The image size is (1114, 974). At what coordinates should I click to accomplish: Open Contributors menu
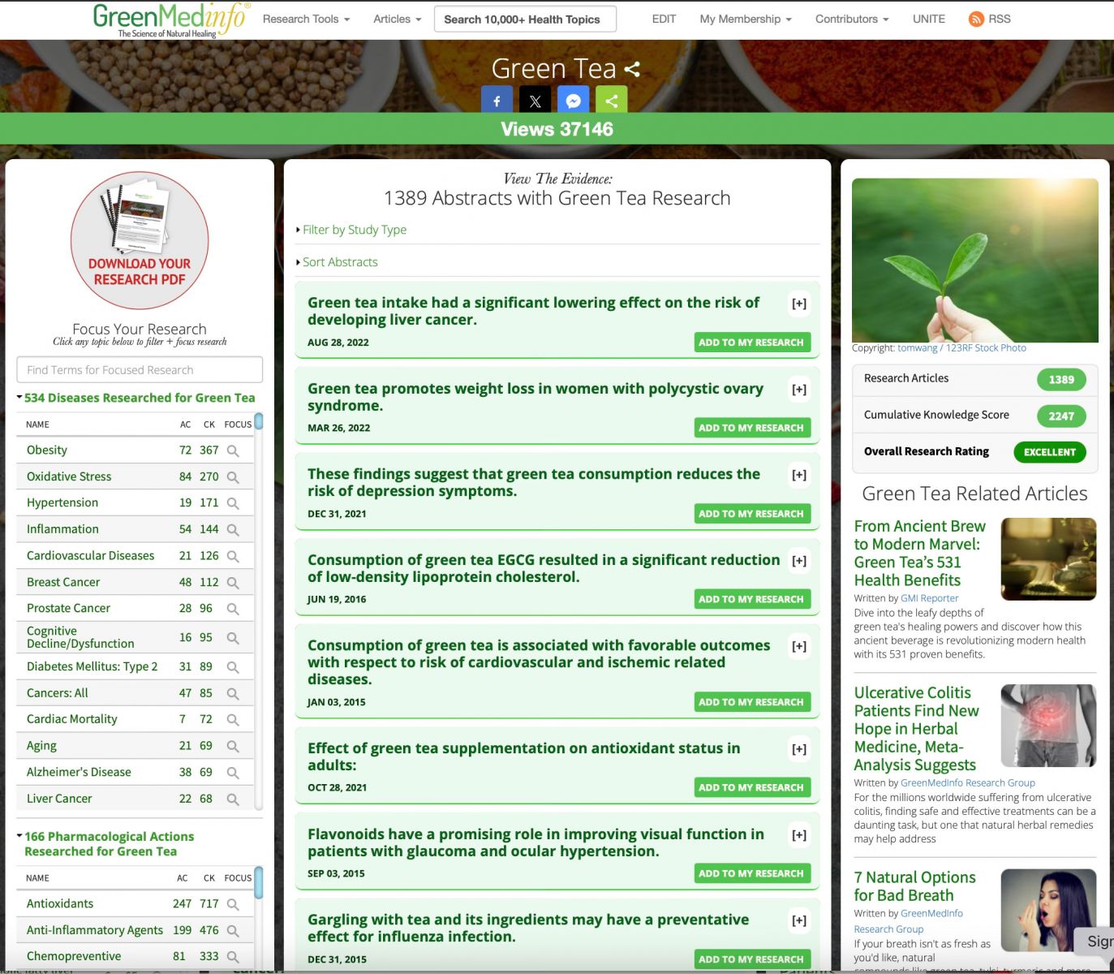852,19
